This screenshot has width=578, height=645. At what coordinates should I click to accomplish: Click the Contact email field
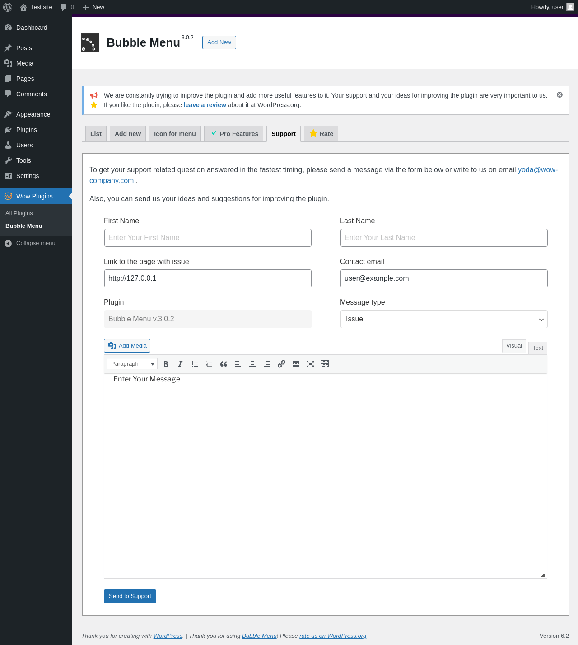point(444,278)
